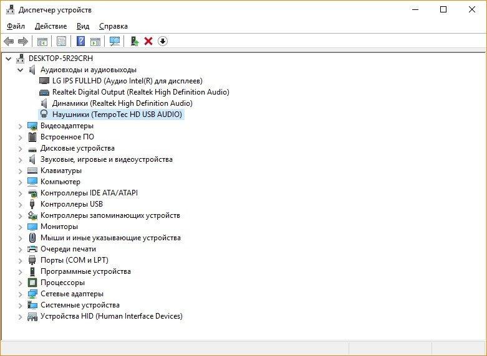The height and width of the screenshot is (356, 487).
Task: Open the Вид menu
Action: pos(83,26)
